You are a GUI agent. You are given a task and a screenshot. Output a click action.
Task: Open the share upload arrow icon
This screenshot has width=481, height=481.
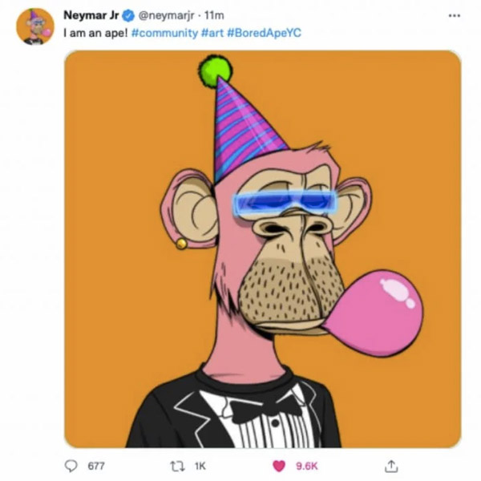click(x=391, y=466)
